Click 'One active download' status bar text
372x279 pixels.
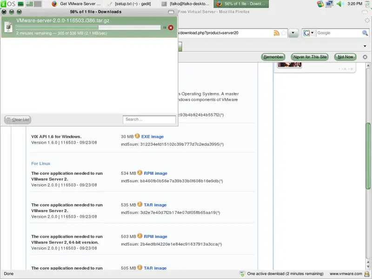pos(285,274)
